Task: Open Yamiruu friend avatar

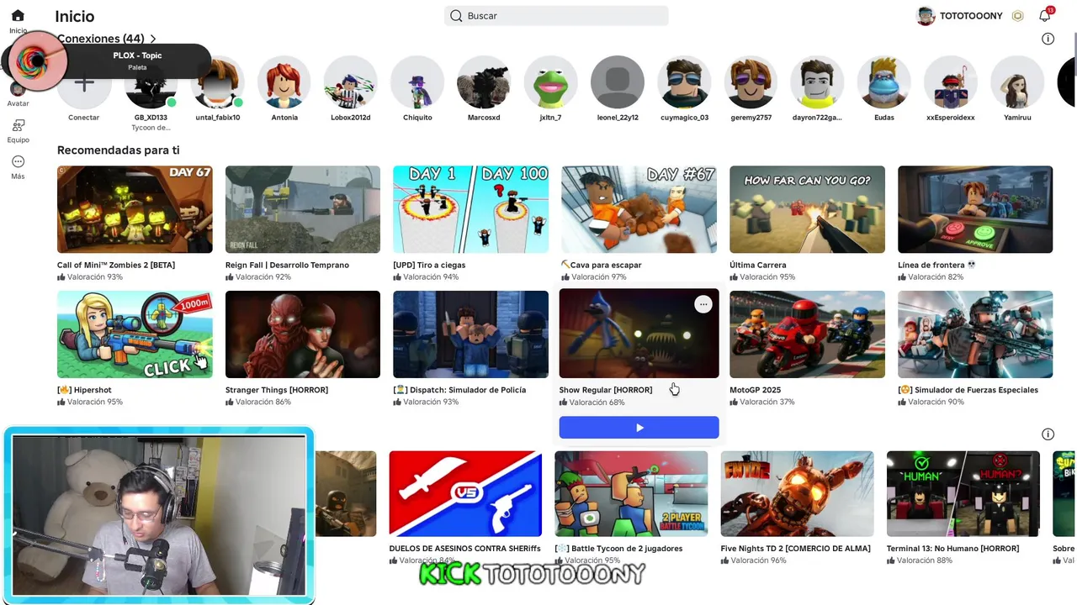Action: (1017, 82)
